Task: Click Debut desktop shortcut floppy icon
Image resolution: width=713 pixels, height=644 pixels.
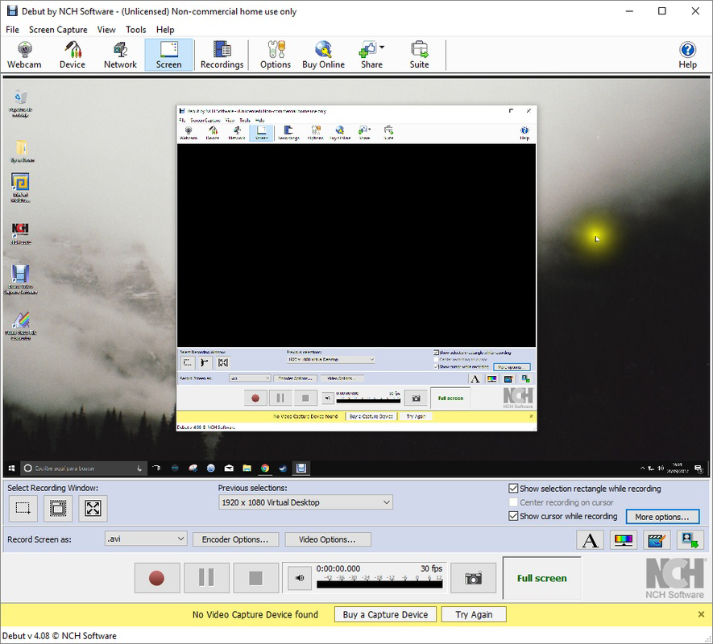Action: click(20, 279)
